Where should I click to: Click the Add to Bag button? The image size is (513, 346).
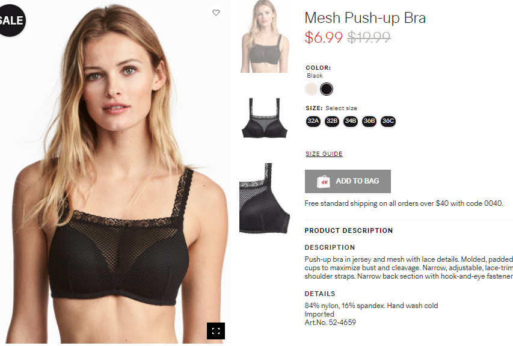tap(348, 181)
